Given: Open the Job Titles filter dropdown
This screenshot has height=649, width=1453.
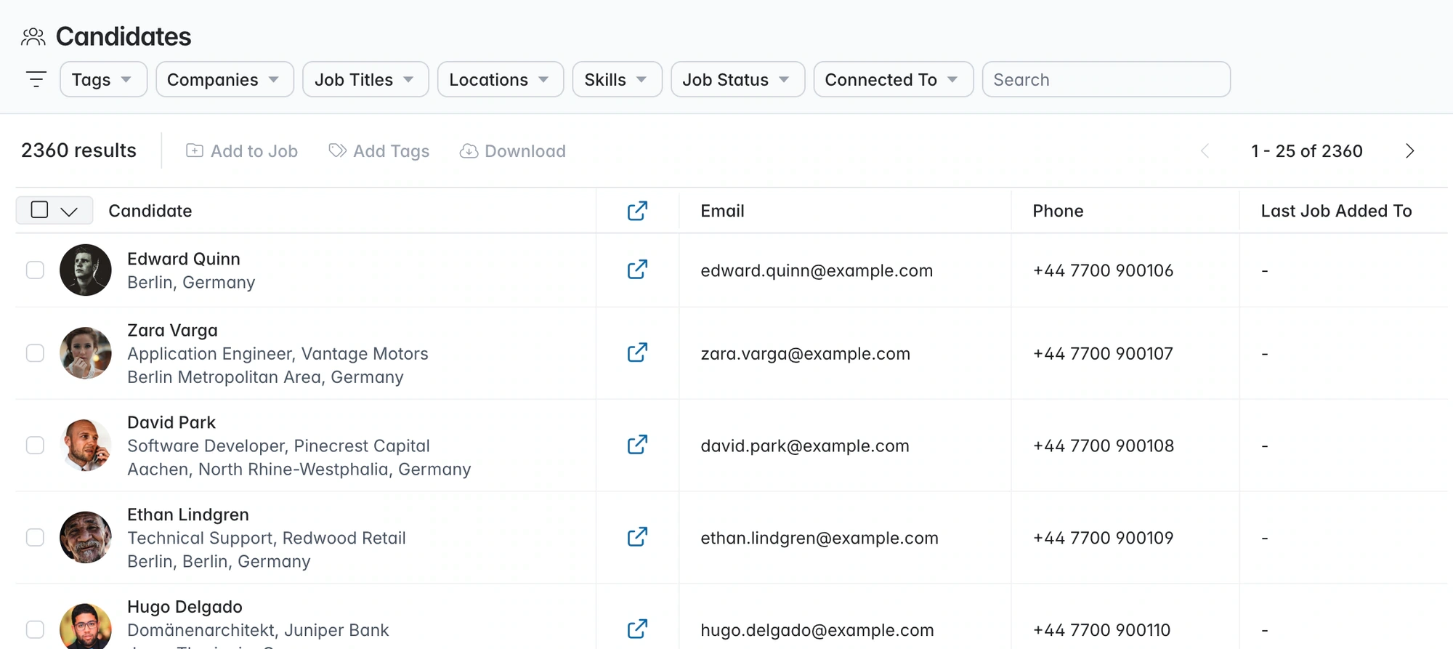Looking at the screenshot, I should pyautogui.click(x=365, y=79).
